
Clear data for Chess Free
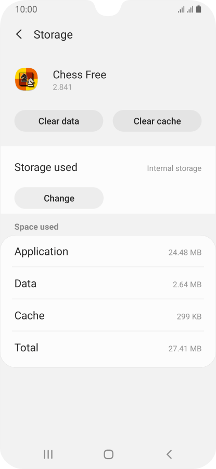coord(59,121)
